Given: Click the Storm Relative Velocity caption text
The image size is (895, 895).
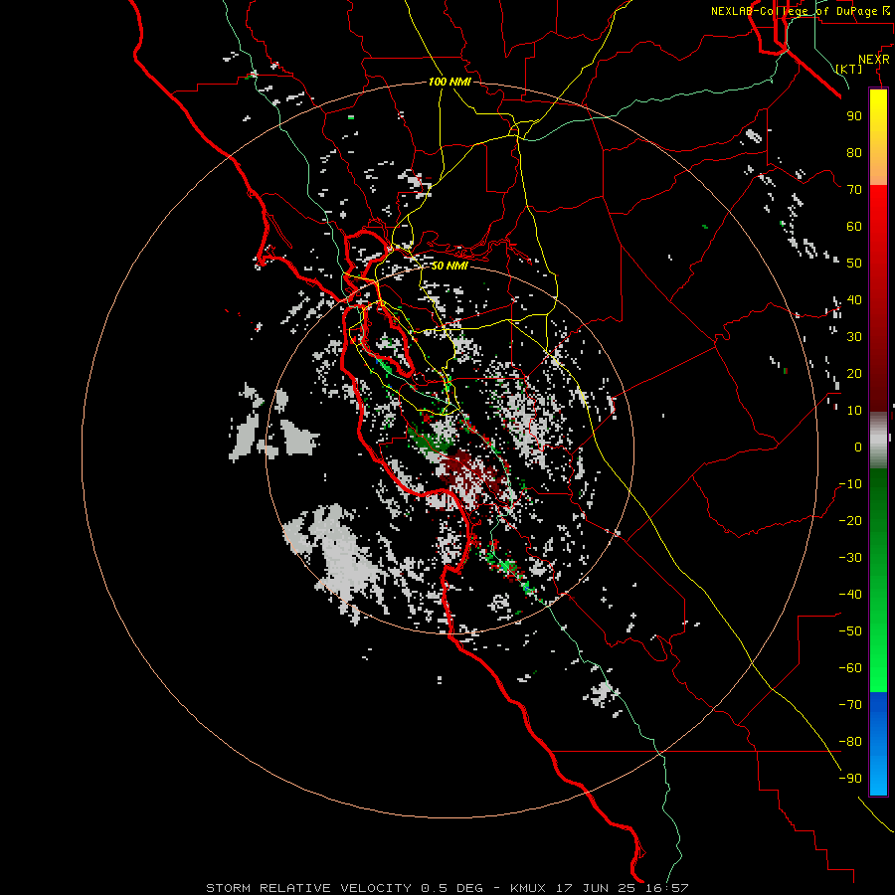Looking at the screenshot, I should pyautogui.click(x=447, y=888).
